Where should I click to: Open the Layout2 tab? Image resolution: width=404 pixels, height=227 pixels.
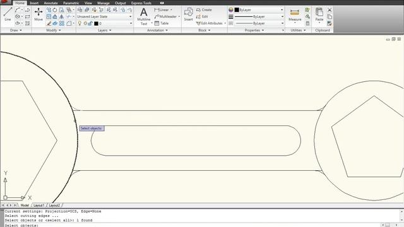coord(54,206)
